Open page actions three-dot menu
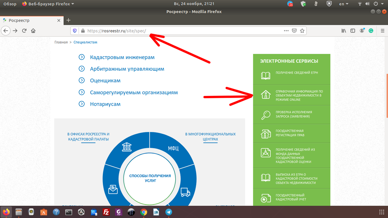The height and width of the screenshot is (218, 388). 286,31
